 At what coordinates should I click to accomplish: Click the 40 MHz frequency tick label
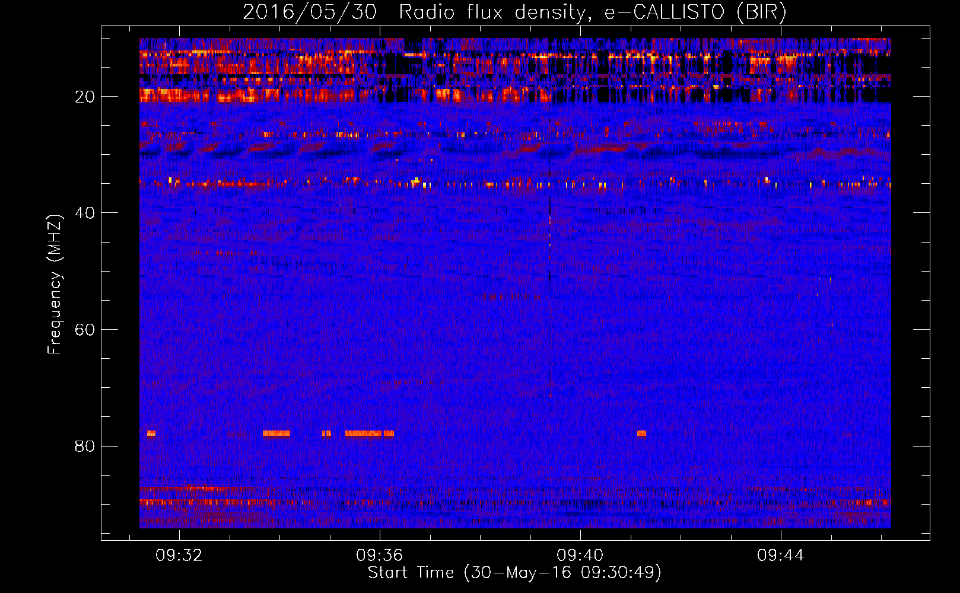(x=85, y=213)
